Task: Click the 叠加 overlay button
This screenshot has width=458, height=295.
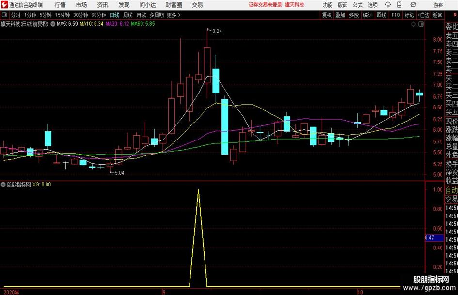Action: 340,15
